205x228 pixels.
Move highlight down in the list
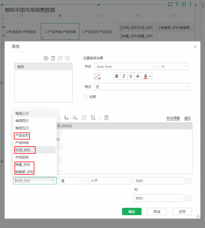click(x=67, y=58)
